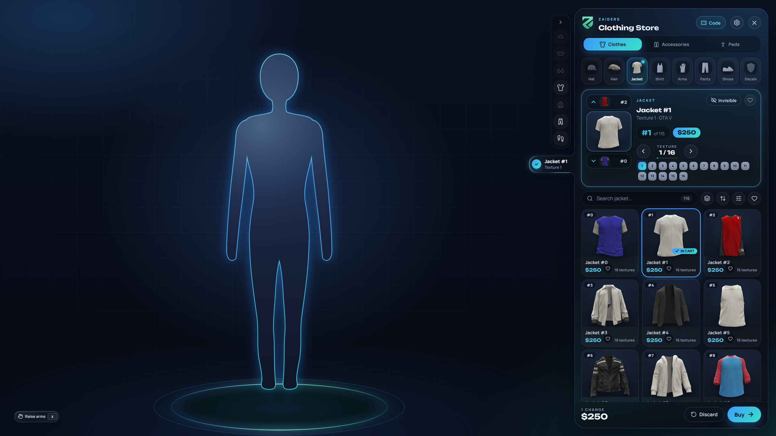Show favorites only with heart filter

[754, 198]
